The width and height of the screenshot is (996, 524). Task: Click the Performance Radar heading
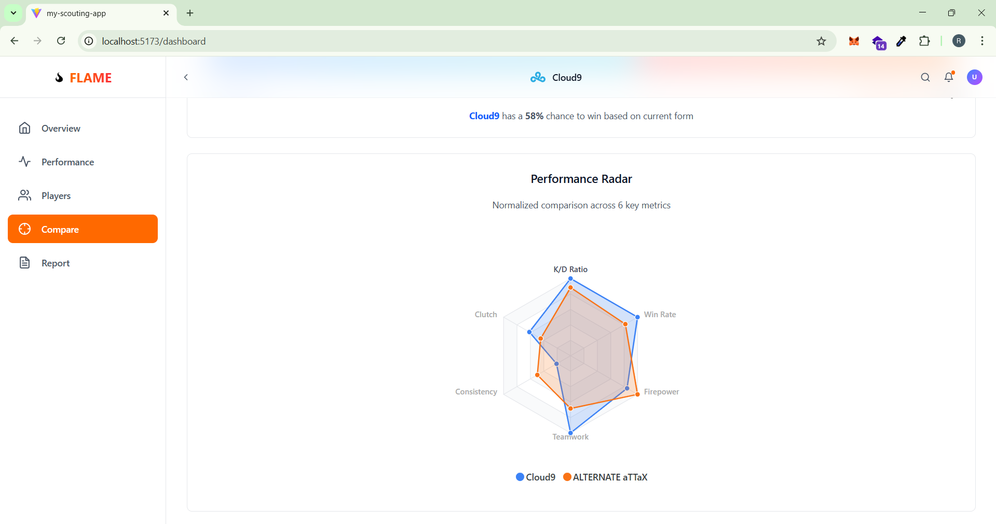click(x=581, y=179)
